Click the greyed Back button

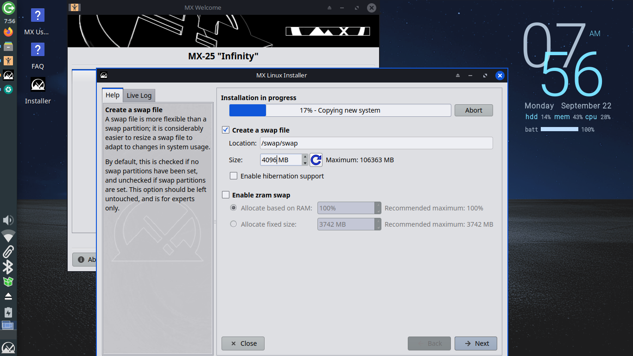click(x=429, y=343)
